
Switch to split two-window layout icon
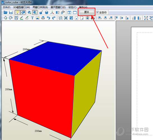(69, 13)
